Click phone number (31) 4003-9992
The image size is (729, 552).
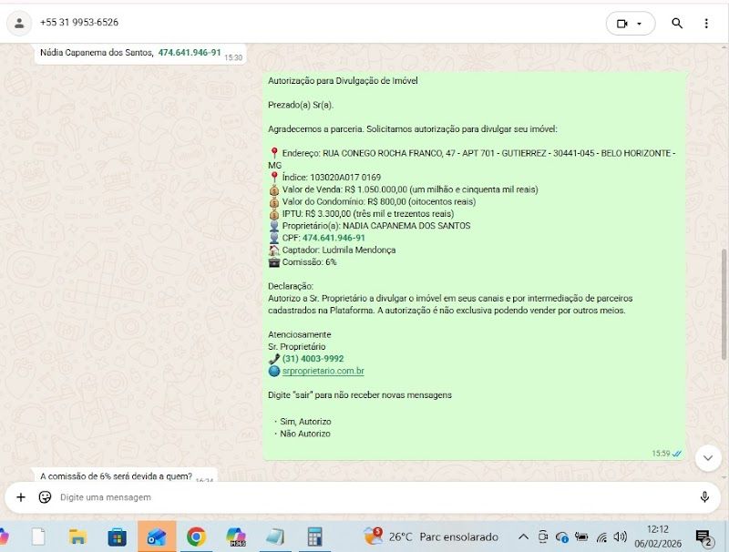[x=313, y=359]
